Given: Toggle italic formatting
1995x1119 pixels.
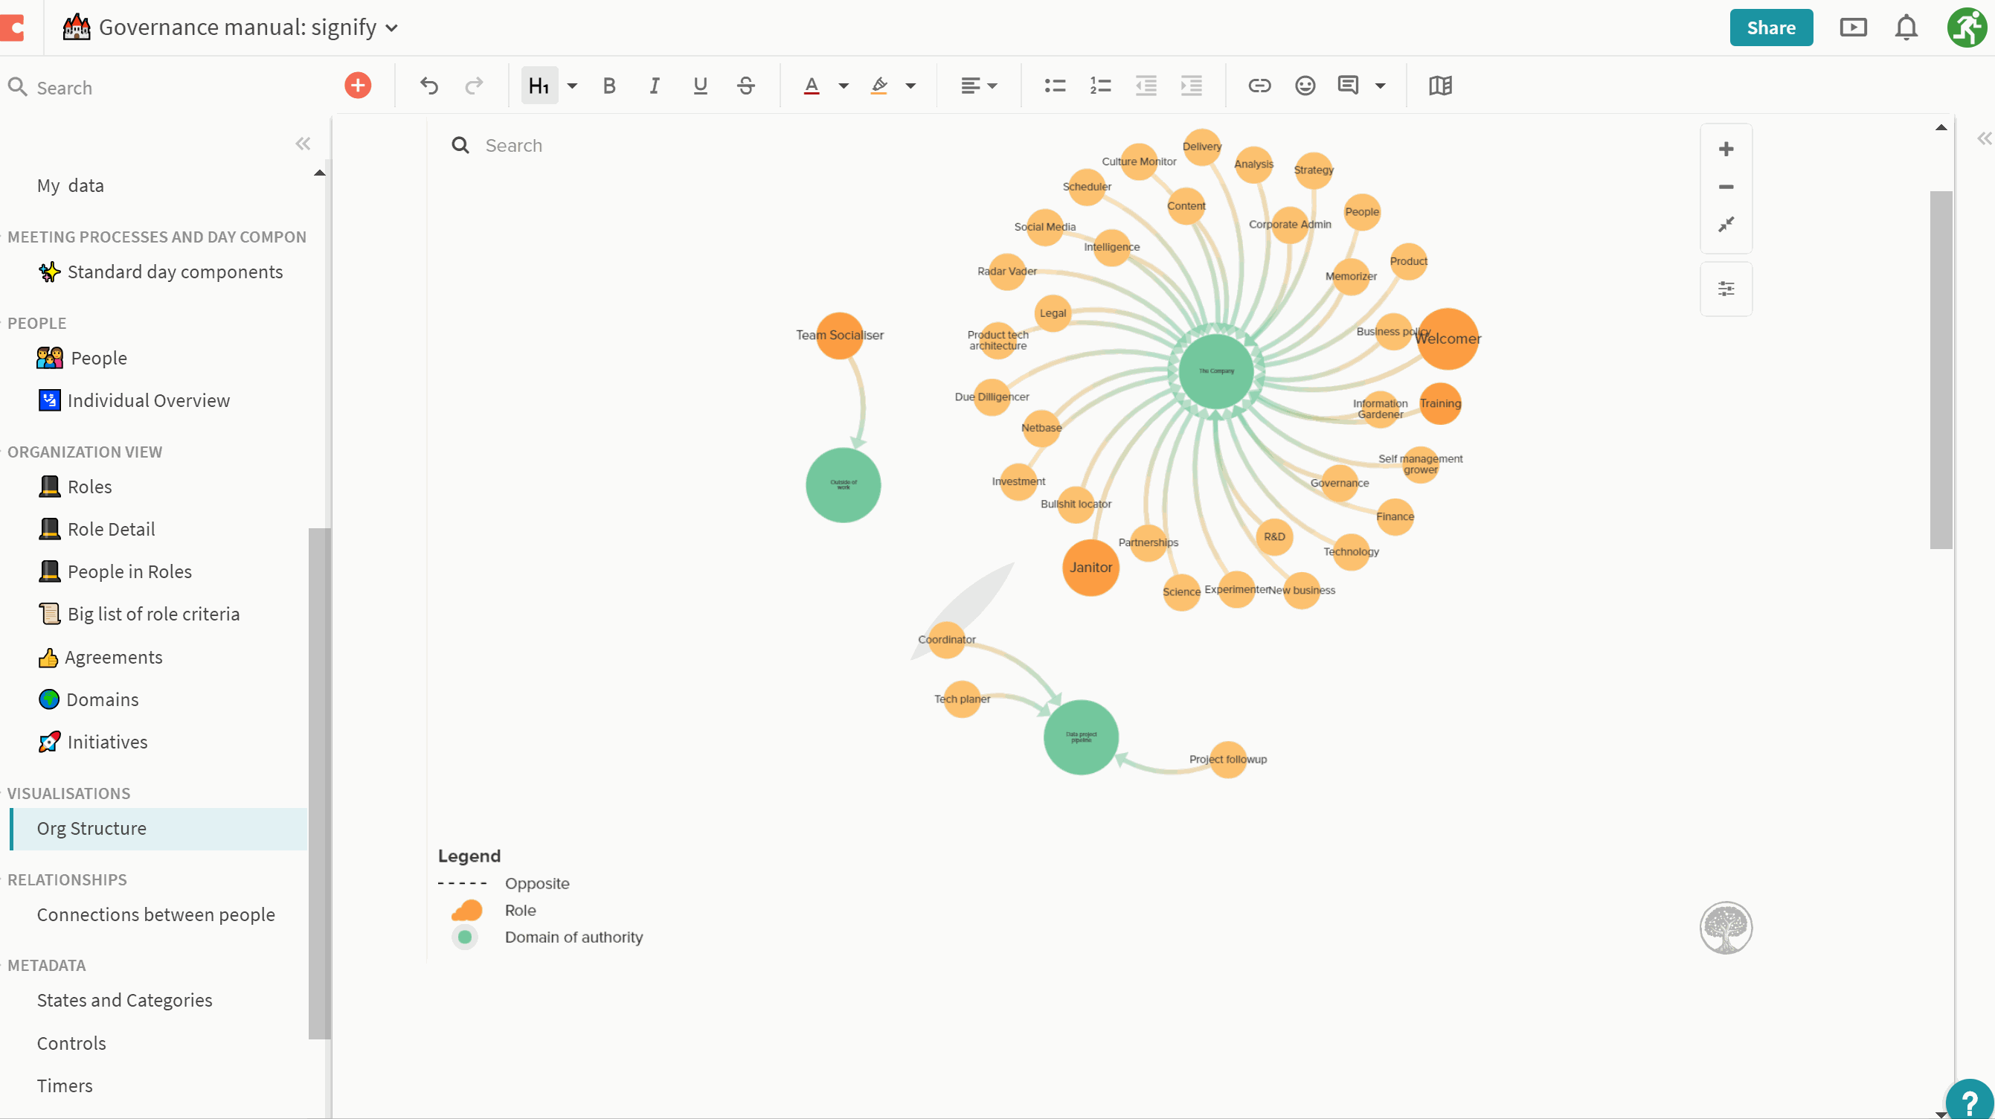Looking at the screenshot, I should (655, 85).
